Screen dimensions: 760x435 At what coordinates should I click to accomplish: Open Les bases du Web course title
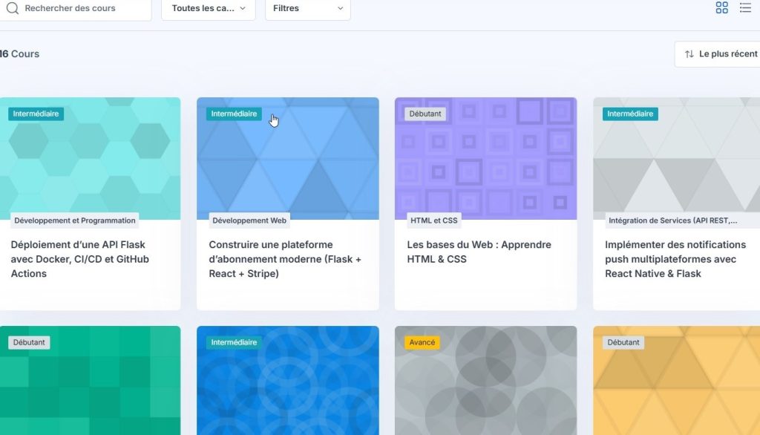click(x=479, y=252)
